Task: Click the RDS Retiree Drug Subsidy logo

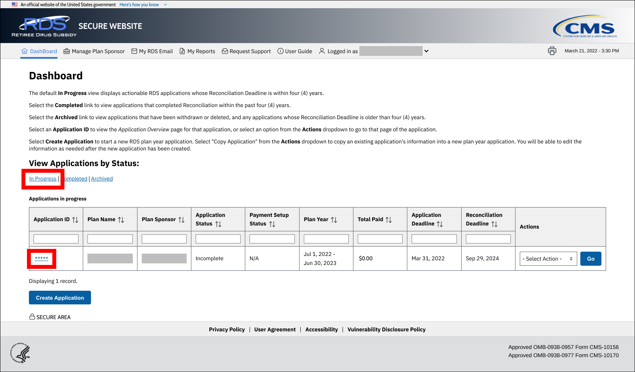Action: (44, 26)
